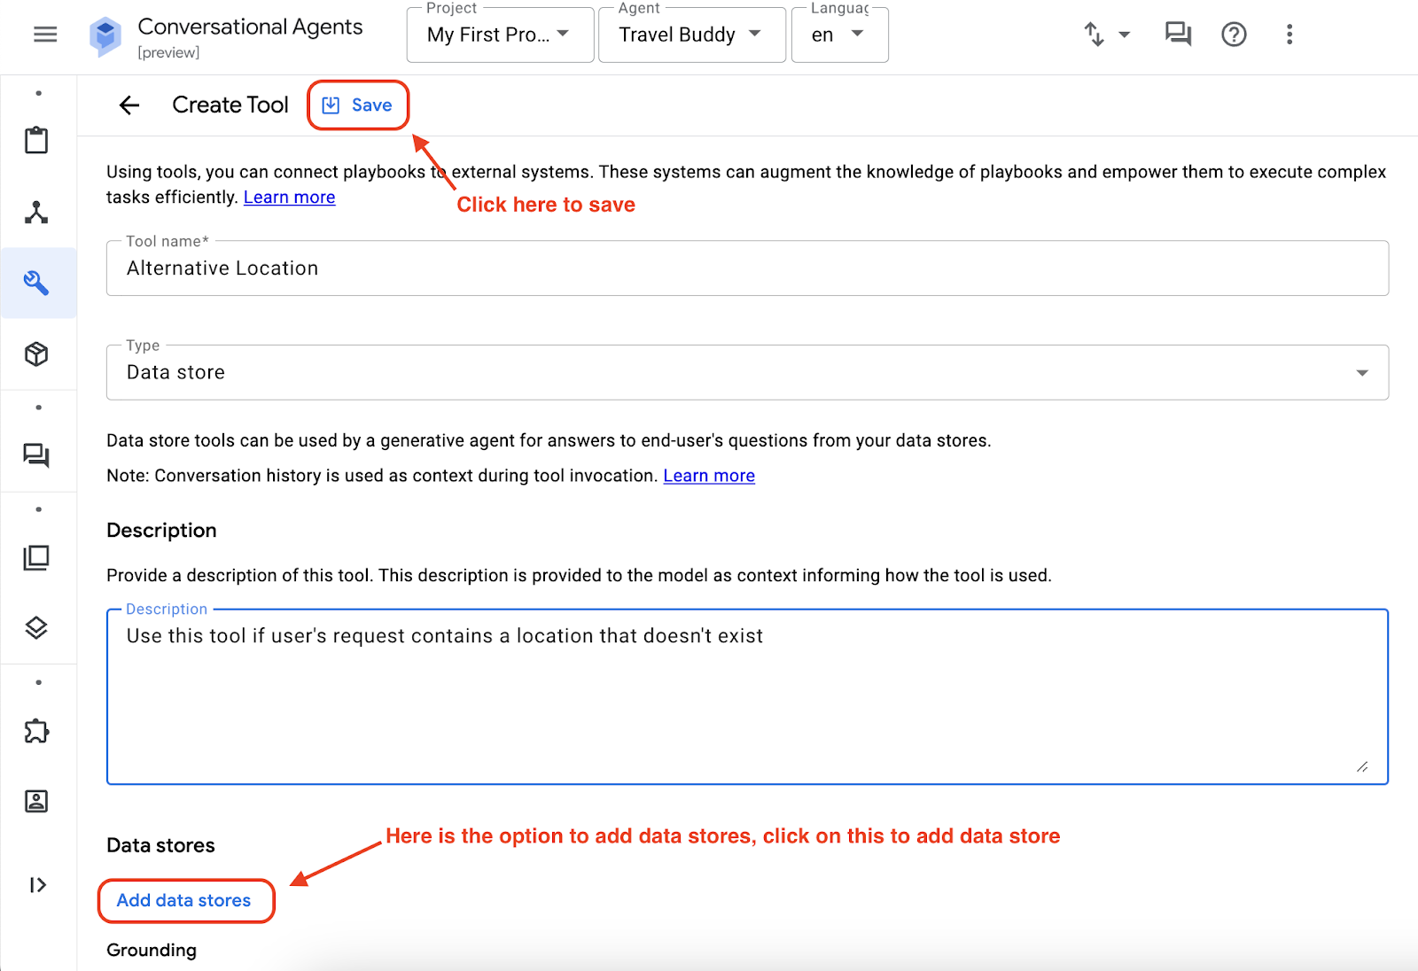This screenshot has width=1418, height=971.
Task: Click the puzzle piece integrations icon
Action: point(36,731)
